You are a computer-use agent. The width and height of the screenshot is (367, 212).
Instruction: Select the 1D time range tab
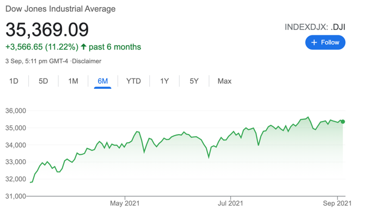(14, 81)
